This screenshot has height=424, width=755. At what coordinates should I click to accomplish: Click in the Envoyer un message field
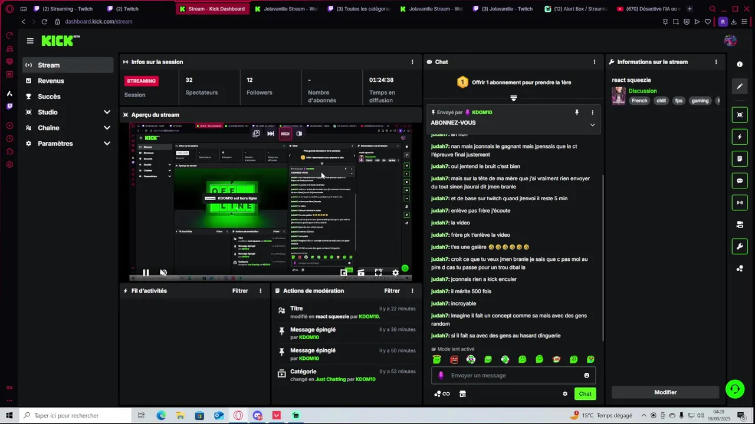(x=514, y=376)
